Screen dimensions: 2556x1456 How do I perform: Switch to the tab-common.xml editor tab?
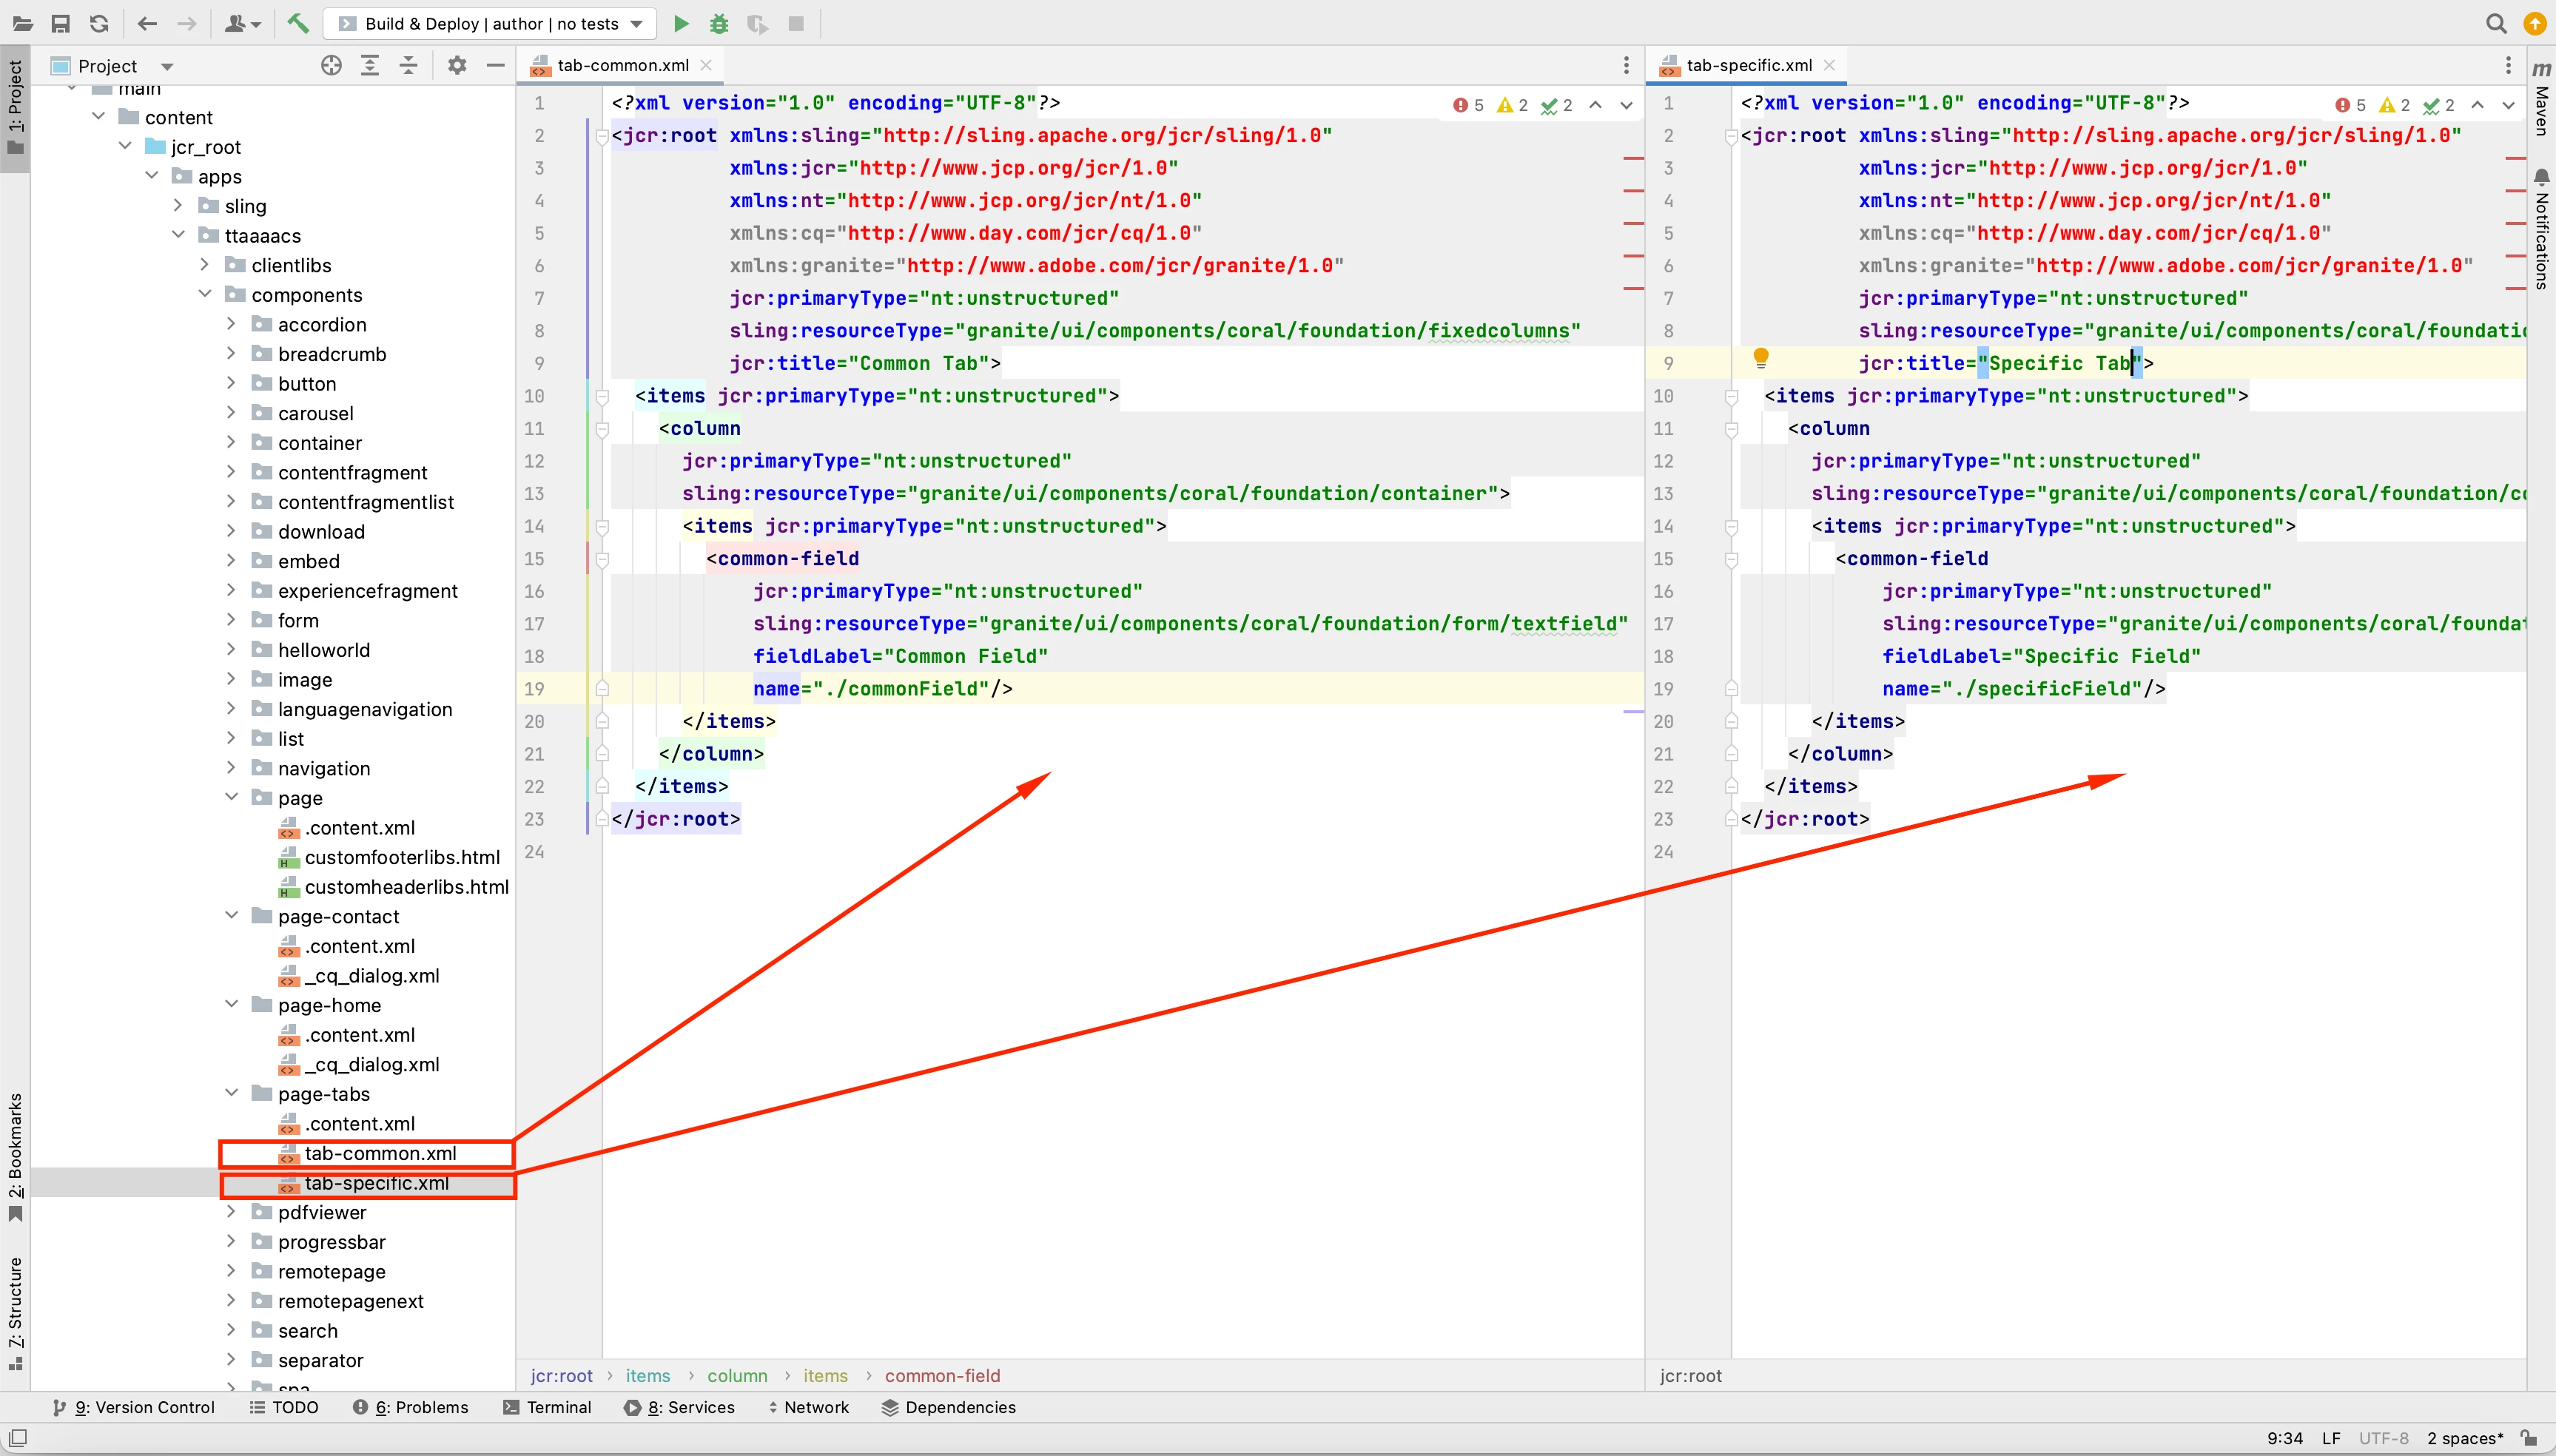(x=622, y=65)
